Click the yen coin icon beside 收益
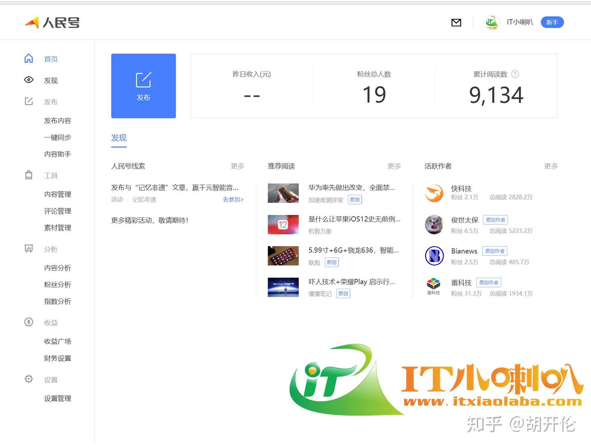Screen dimensions: 591x448 coord(29,322)
